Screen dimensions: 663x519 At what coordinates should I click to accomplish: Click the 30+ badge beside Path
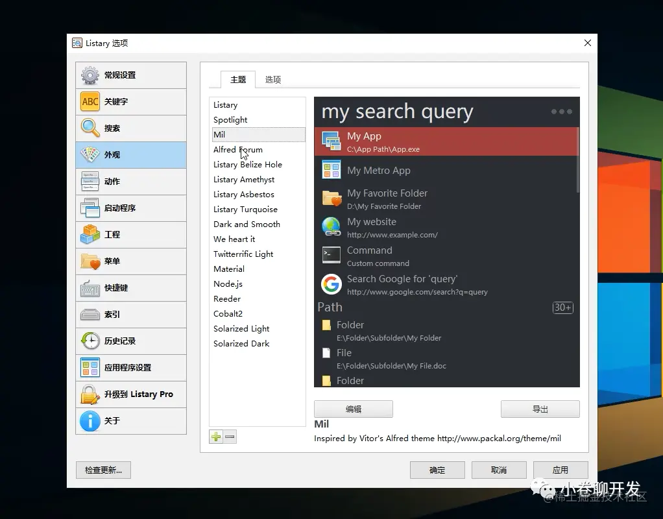tap(563, 308)
